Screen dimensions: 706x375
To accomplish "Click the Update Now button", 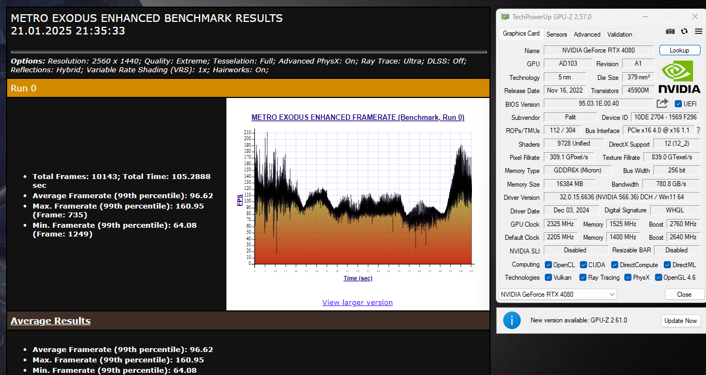I will (x=680, y=321).
